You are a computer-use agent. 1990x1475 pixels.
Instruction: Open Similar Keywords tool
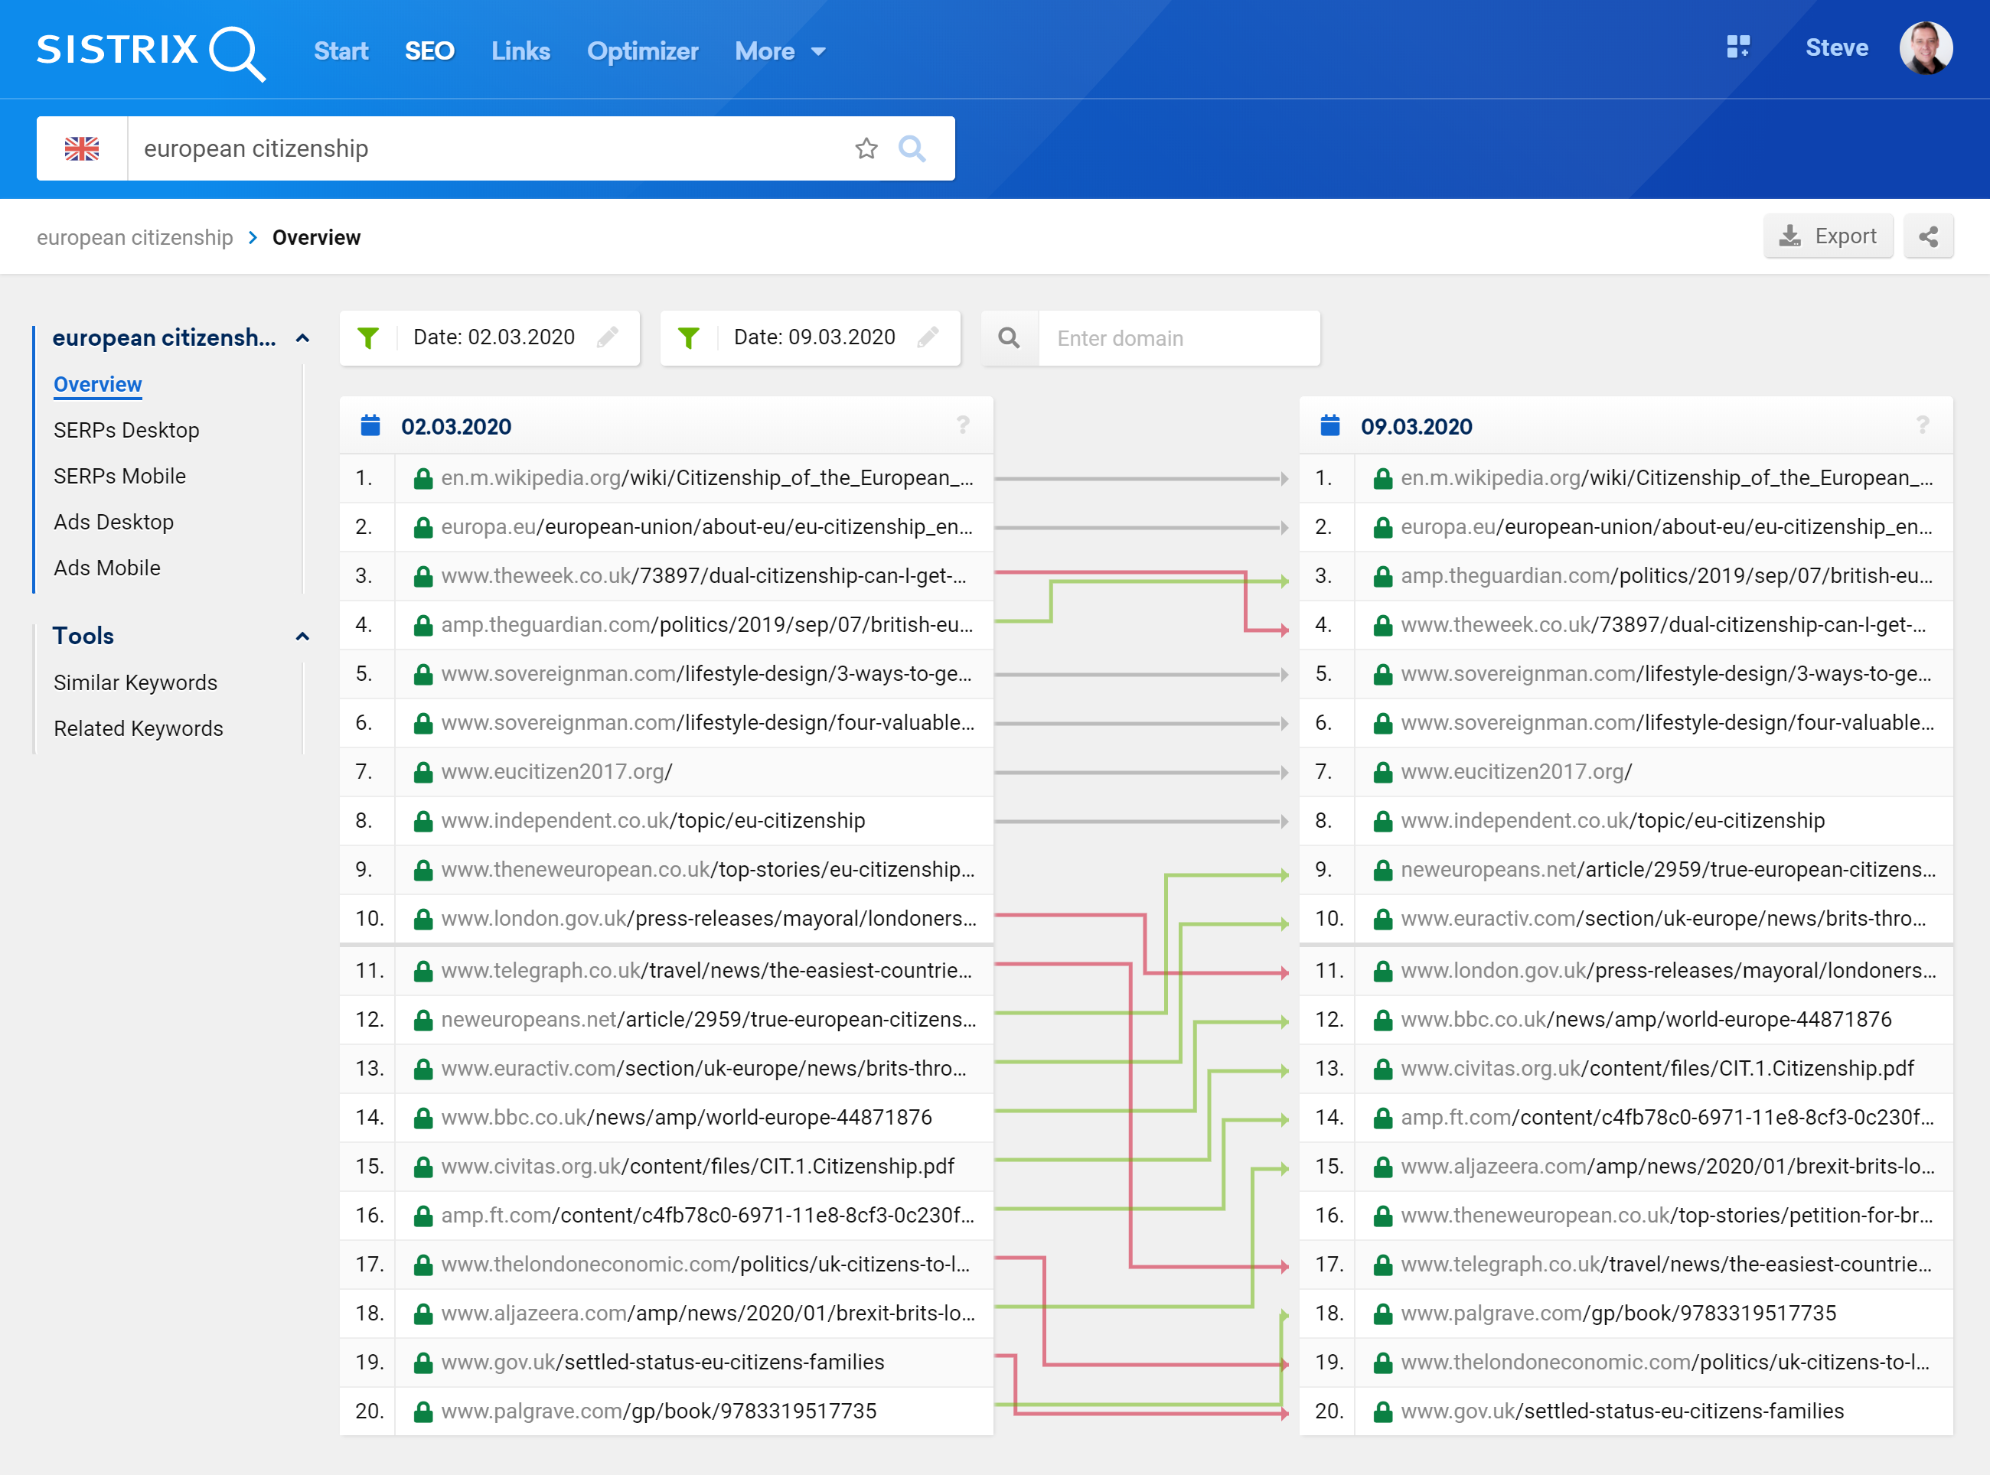coord(135,683)
